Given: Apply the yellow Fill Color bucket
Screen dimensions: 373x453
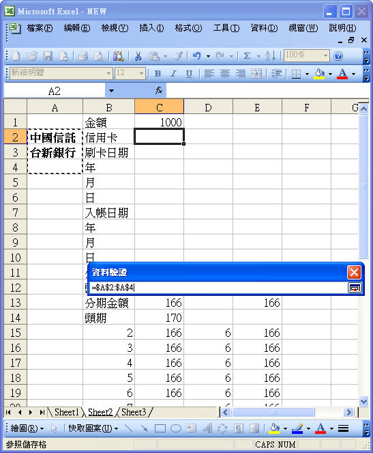Looking at the screenshot, I should pos(319,73).
